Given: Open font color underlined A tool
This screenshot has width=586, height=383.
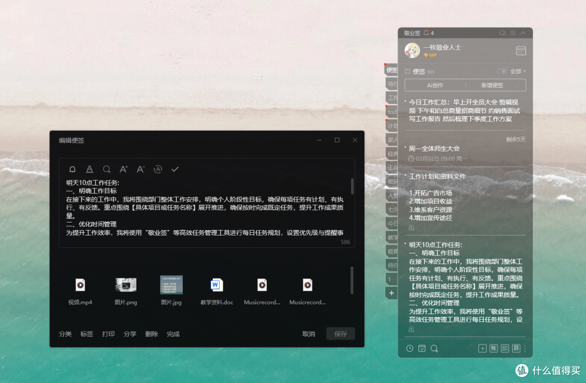Looking at the screenshot, I should click(90, 169).
